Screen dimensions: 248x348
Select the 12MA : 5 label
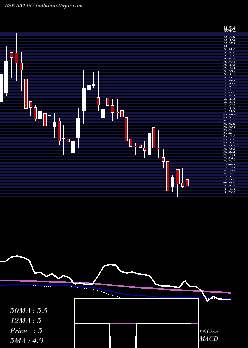coord(26,321)
